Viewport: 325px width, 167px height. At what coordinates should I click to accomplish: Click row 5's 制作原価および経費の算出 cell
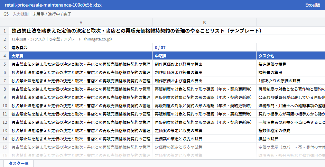pos(204,64)
